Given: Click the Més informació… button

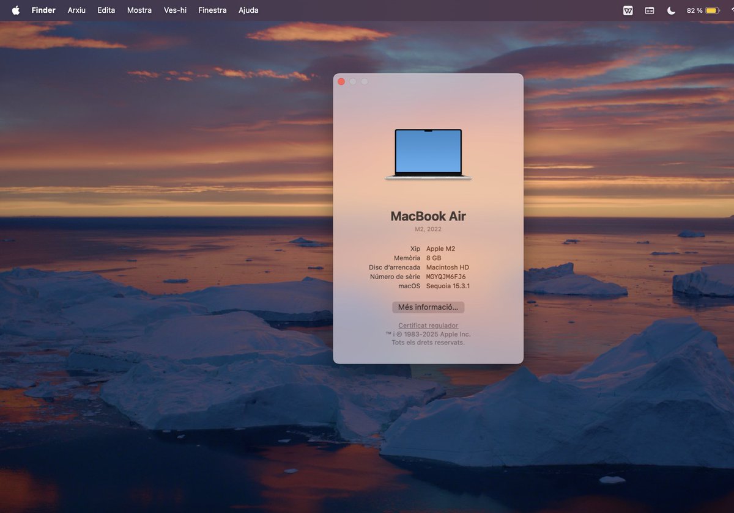Looking at the screenshot, I should tap(428, 307).
